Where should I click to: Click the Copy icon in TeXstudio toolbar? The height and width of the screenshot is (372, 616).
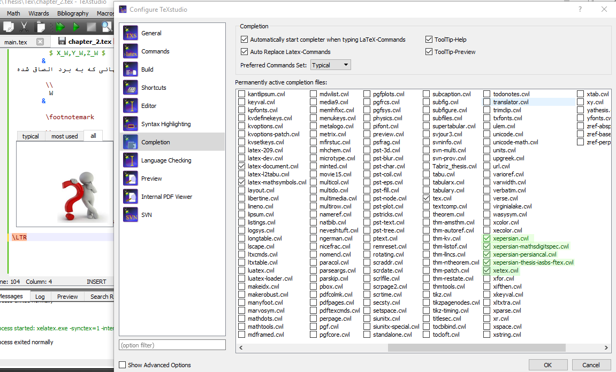pyautogui.click(x=8, y=27)
